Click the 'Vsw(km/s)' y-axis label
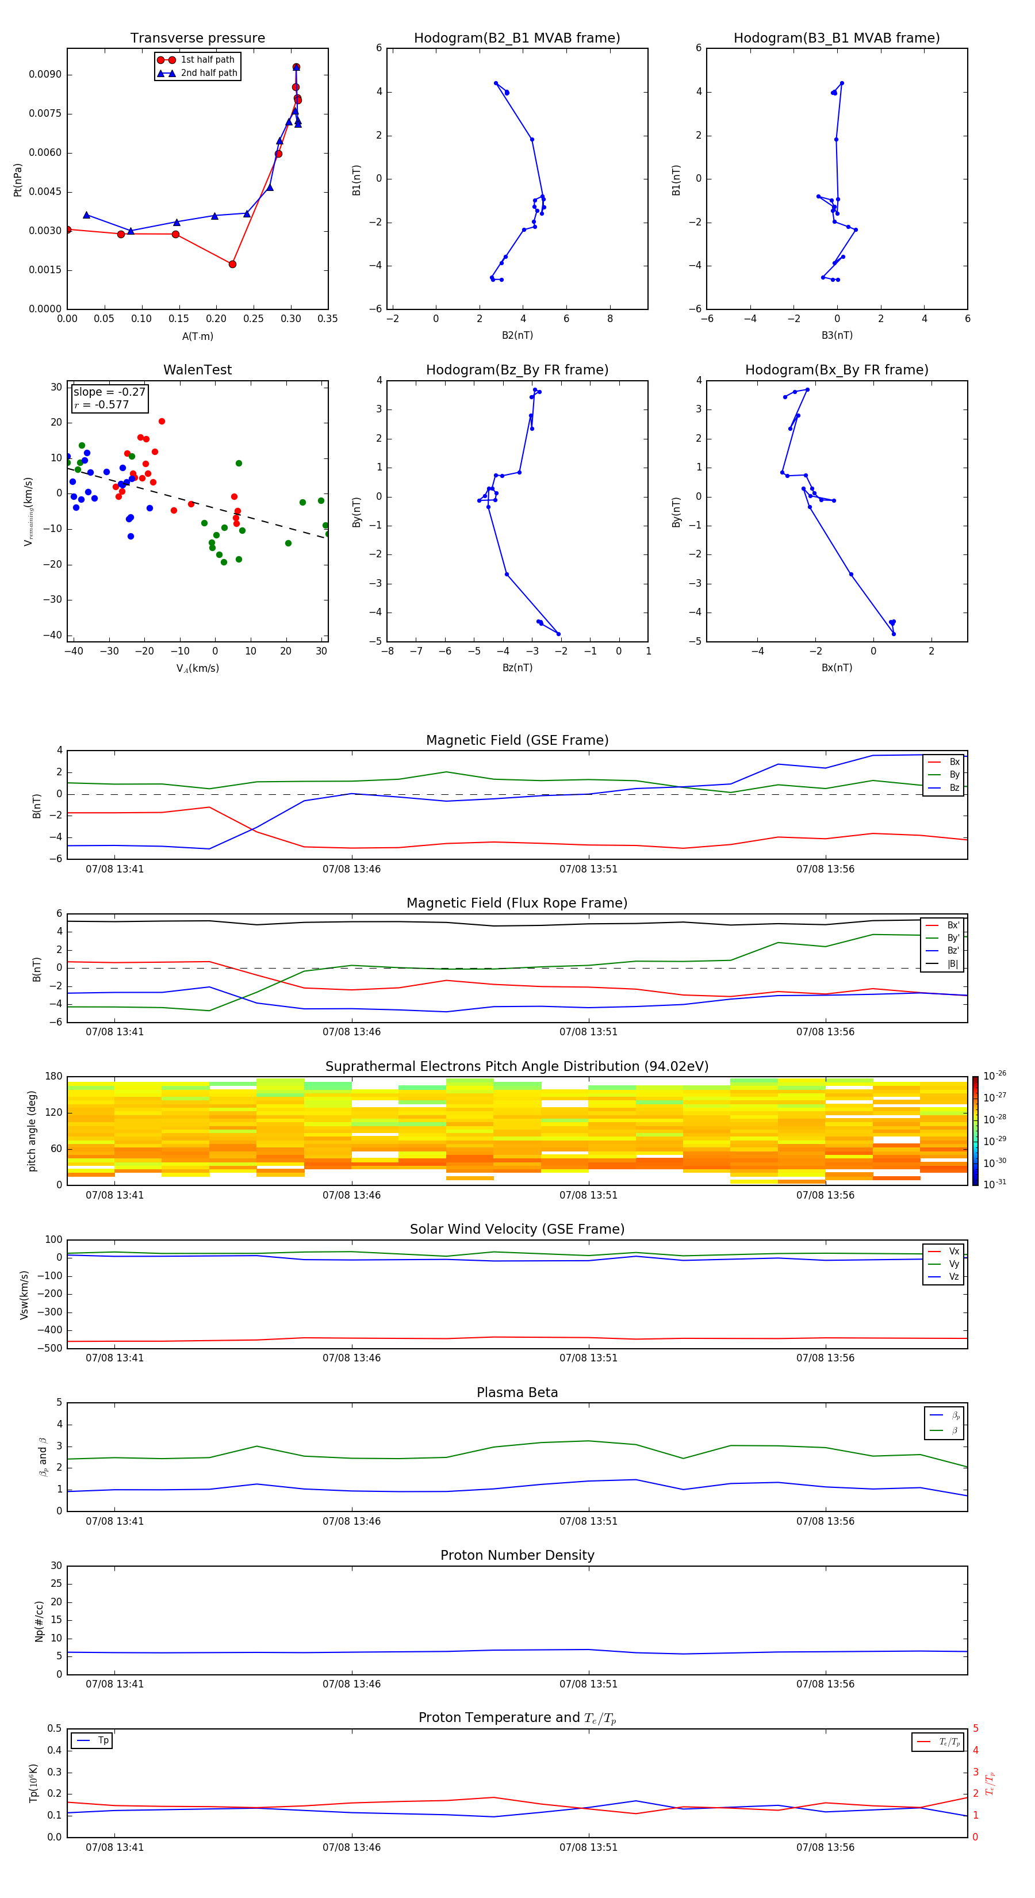 point(24,1295)
